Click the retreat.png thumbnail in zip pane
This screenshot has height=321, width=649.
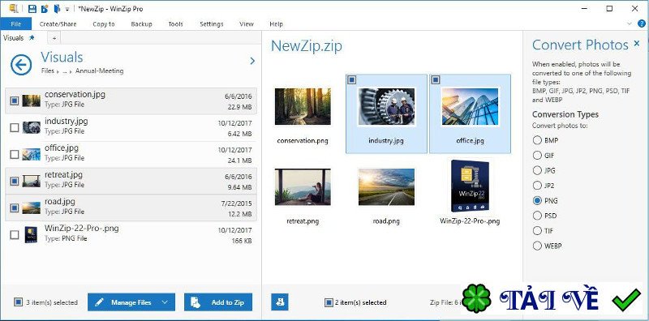303,187
